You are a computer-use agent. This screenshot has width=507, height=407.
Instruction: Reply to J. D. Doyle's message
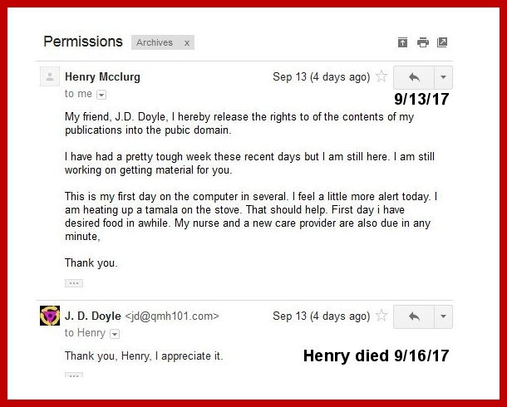click(x=414, y=316)
